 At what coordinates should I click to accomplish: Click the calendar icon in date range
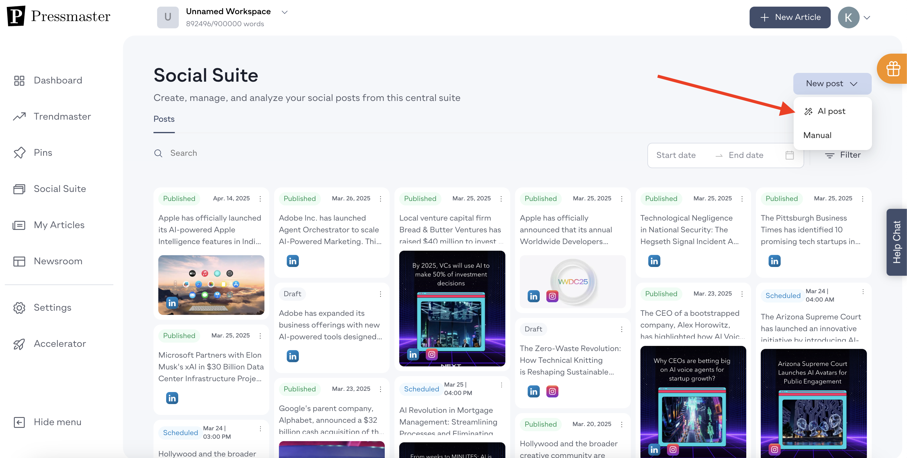click(x=789, y=155)
